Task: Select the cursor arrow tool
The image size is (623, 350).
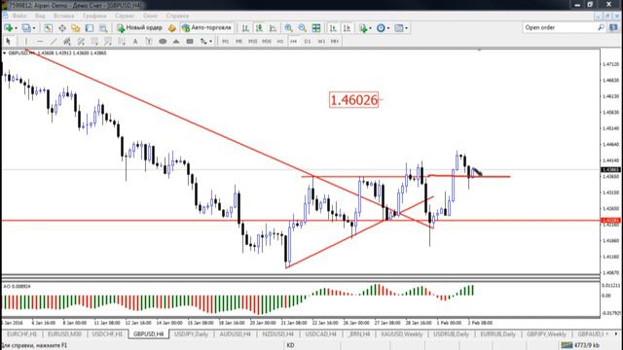Action: pyautogui.click(x=9, y=41)
